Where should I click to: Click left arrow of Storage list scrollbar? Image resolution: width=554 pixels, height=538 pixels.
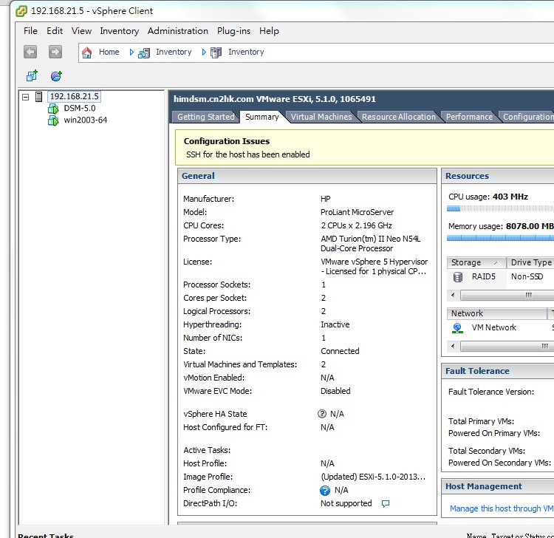point(453,295)
